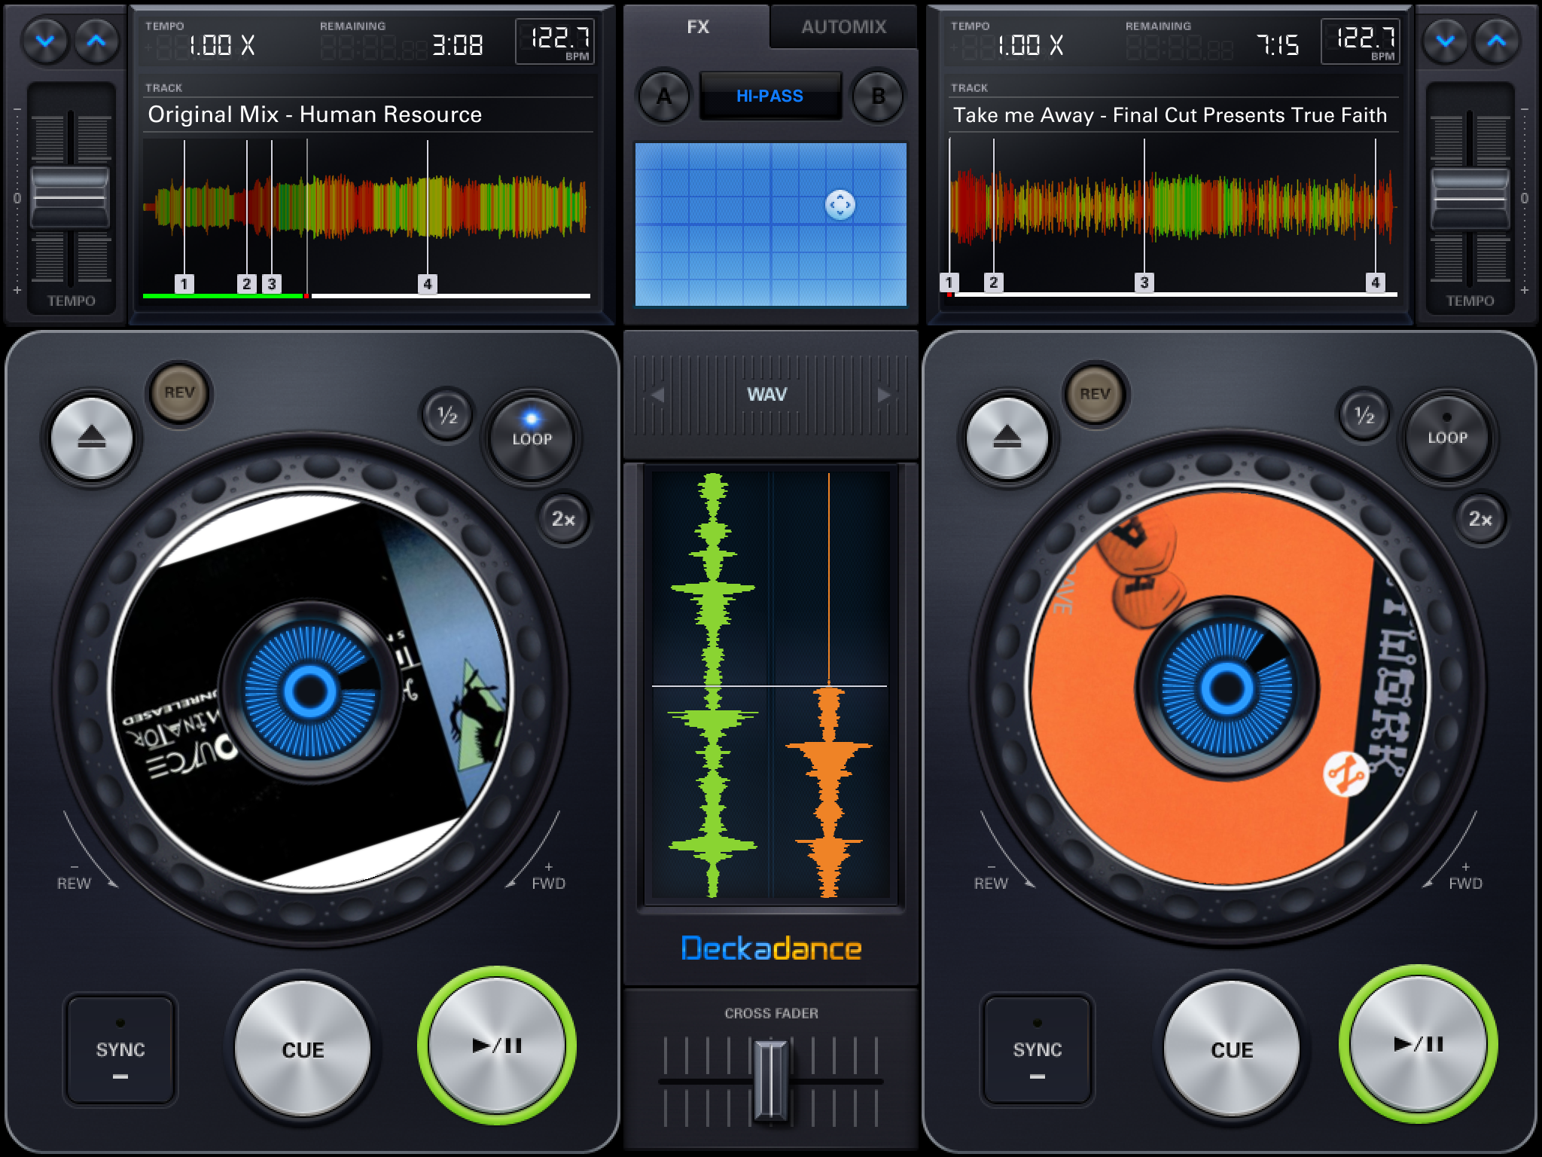
Task: Click left deck remaining time 3:08
Action: tap(458, 45)
